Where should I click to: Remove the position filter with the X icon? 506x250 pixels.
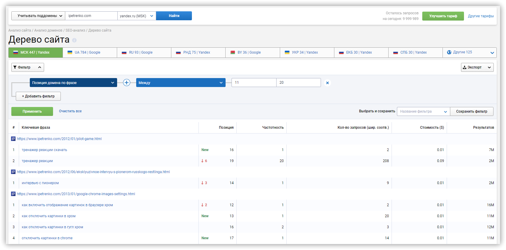(x=327, y=83)
